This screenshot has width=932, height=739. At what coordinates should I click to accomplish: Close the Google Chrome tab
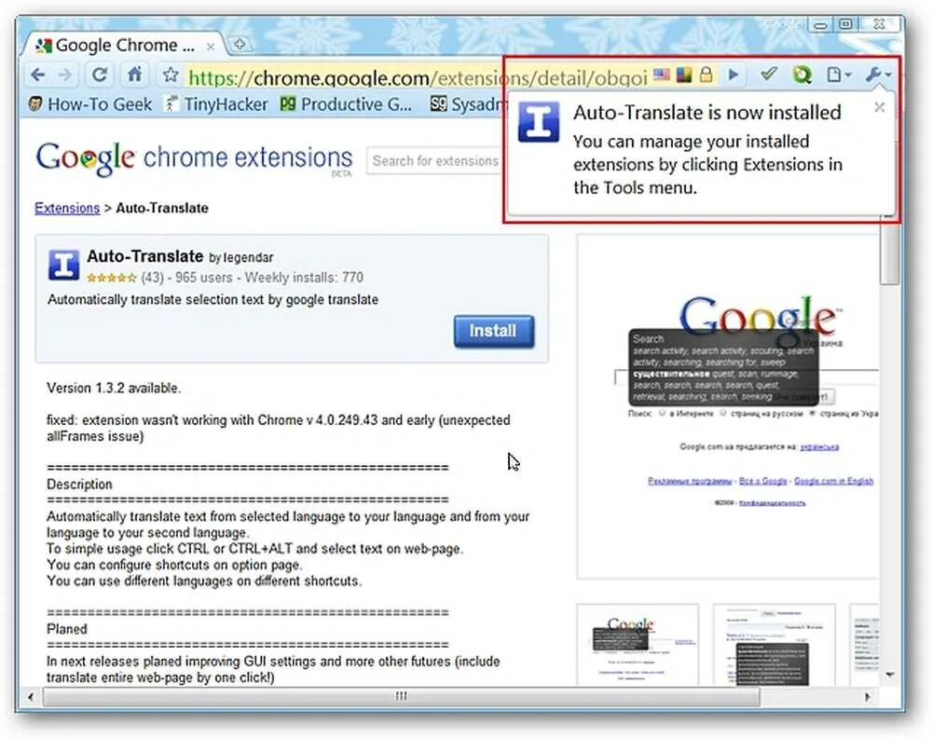[211, 47]
